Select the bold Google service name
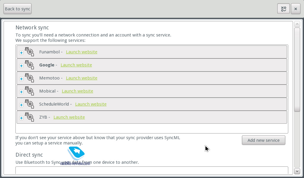The image size is (304, 178). click(x=47, y=65)
